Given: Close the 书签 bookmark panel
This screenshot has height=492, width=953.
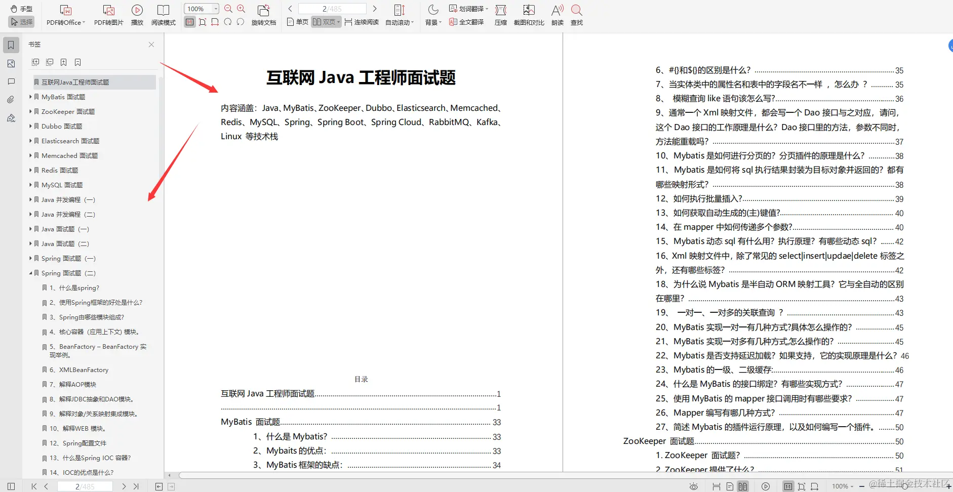Looking at the screenshot, I should 151,45.
